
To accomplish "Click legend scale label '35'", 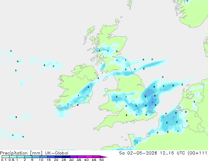I will (79, 160).
